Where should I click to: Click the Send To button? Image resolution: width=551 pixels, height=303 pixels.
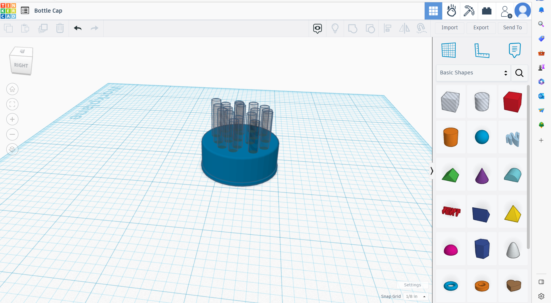pyautogui.click(x=512, y=28)
